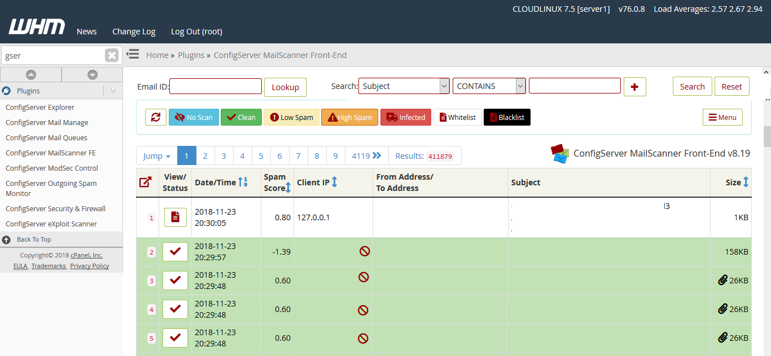Click the page vertical scrollbar thumb
Image resolution: width=771 pixels, height=356 pixels.
point(766,137)
